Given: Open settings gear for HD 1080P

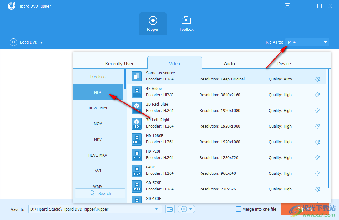Looking at the screenshot, I should coord(317,142).
